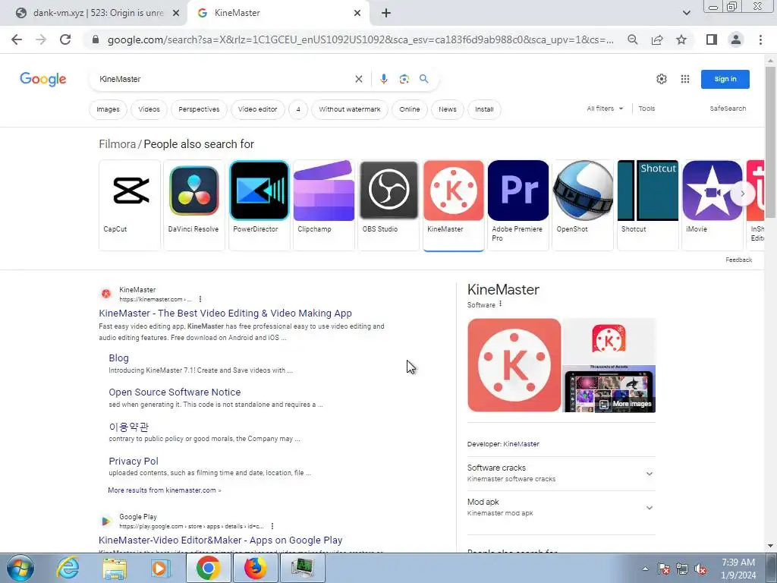Image resolution: width=777 pixels, height=583 pixels.
Task: Start voice search with microphone icon
Action: (x=383, y=79)
